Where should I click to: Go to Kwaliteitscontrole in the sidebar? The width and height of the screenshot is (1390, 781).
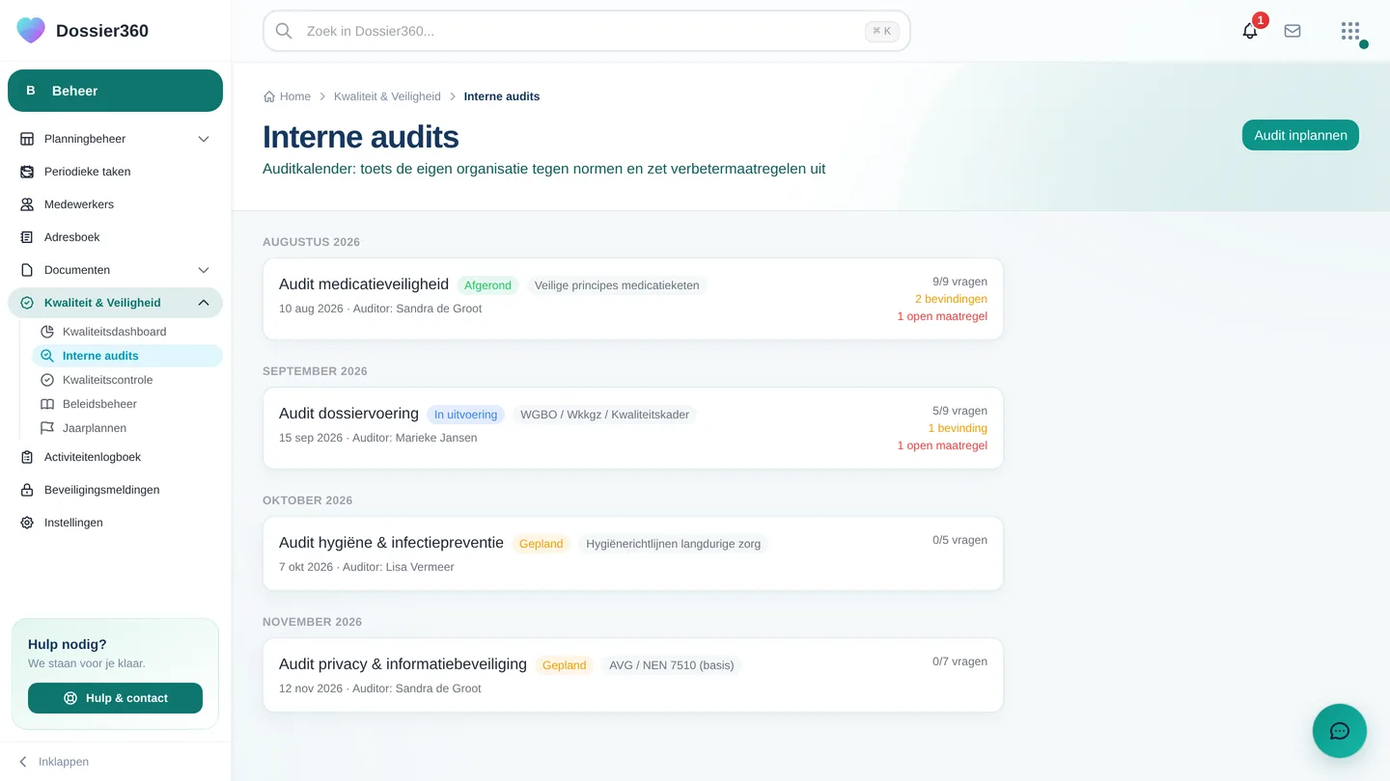[x=127, y=380]
